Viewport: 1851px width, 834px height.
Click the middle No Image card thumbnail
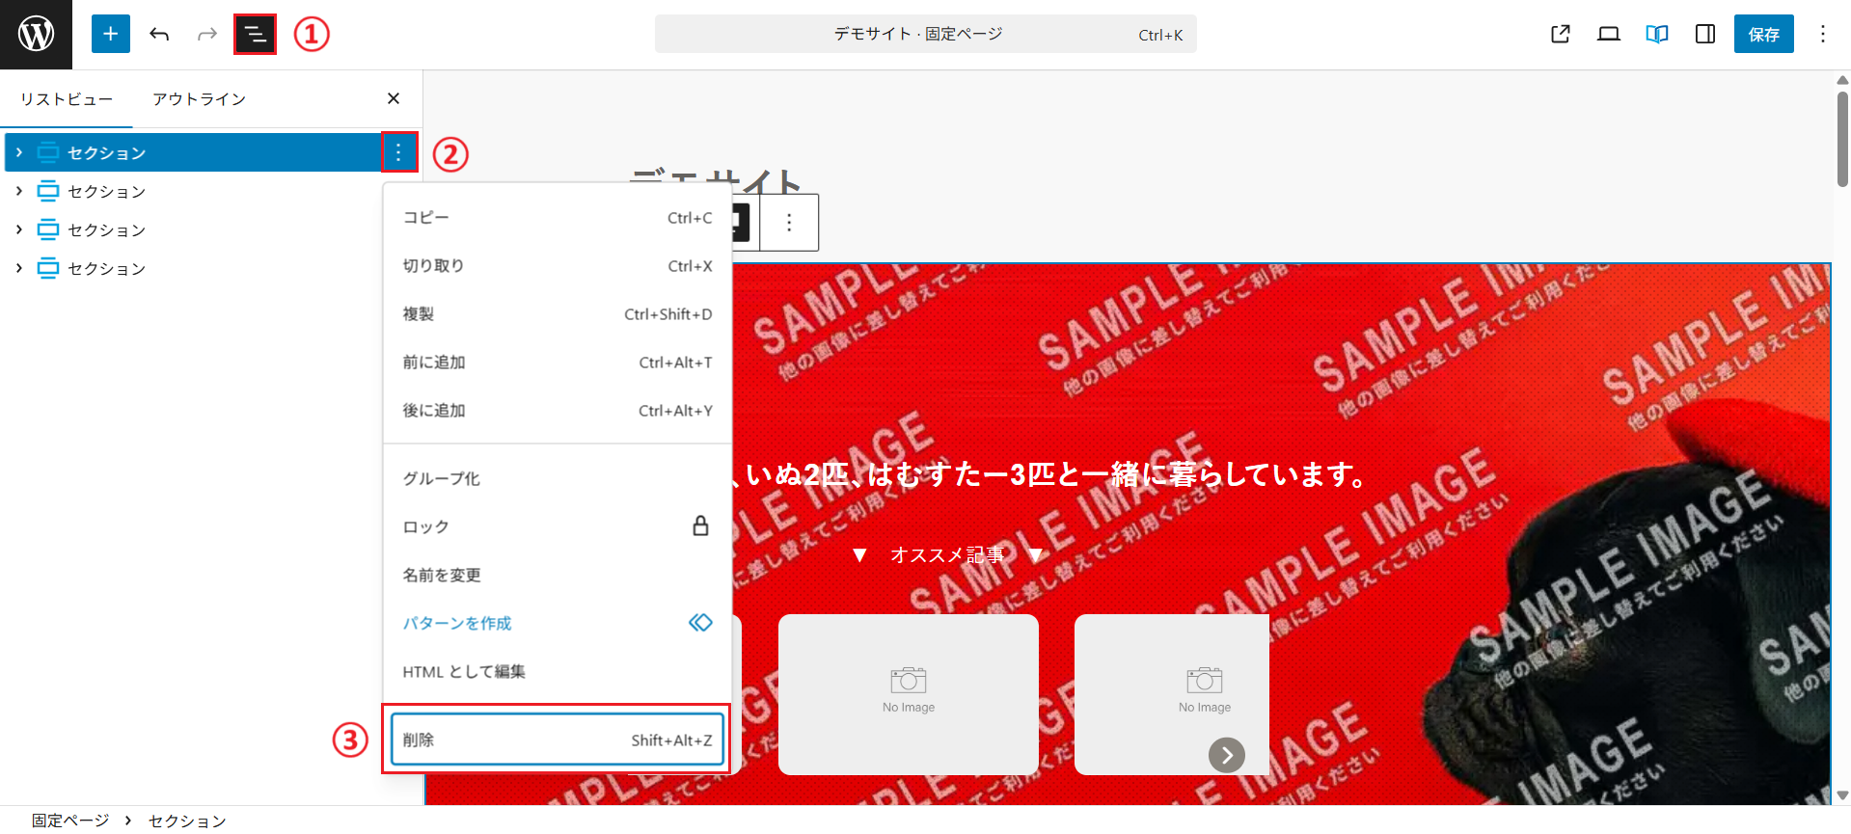(x=909, y=694)
